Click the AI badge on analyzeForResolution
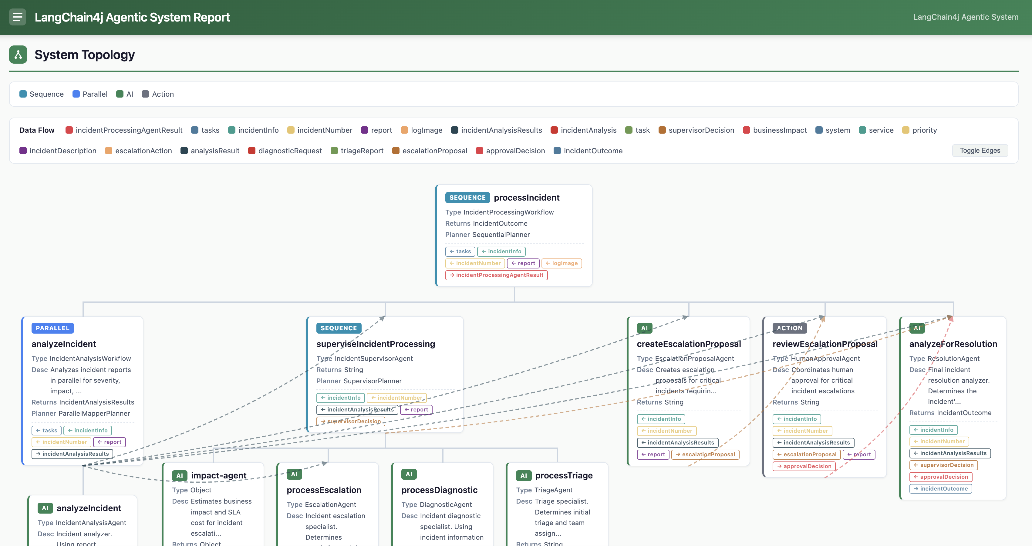 pyautogui.click(x=917, y=328)
